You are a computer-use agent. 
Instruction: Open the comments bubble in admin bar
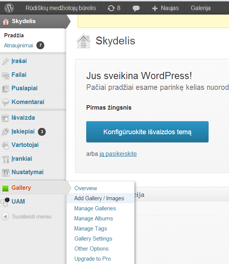(136, 8)
